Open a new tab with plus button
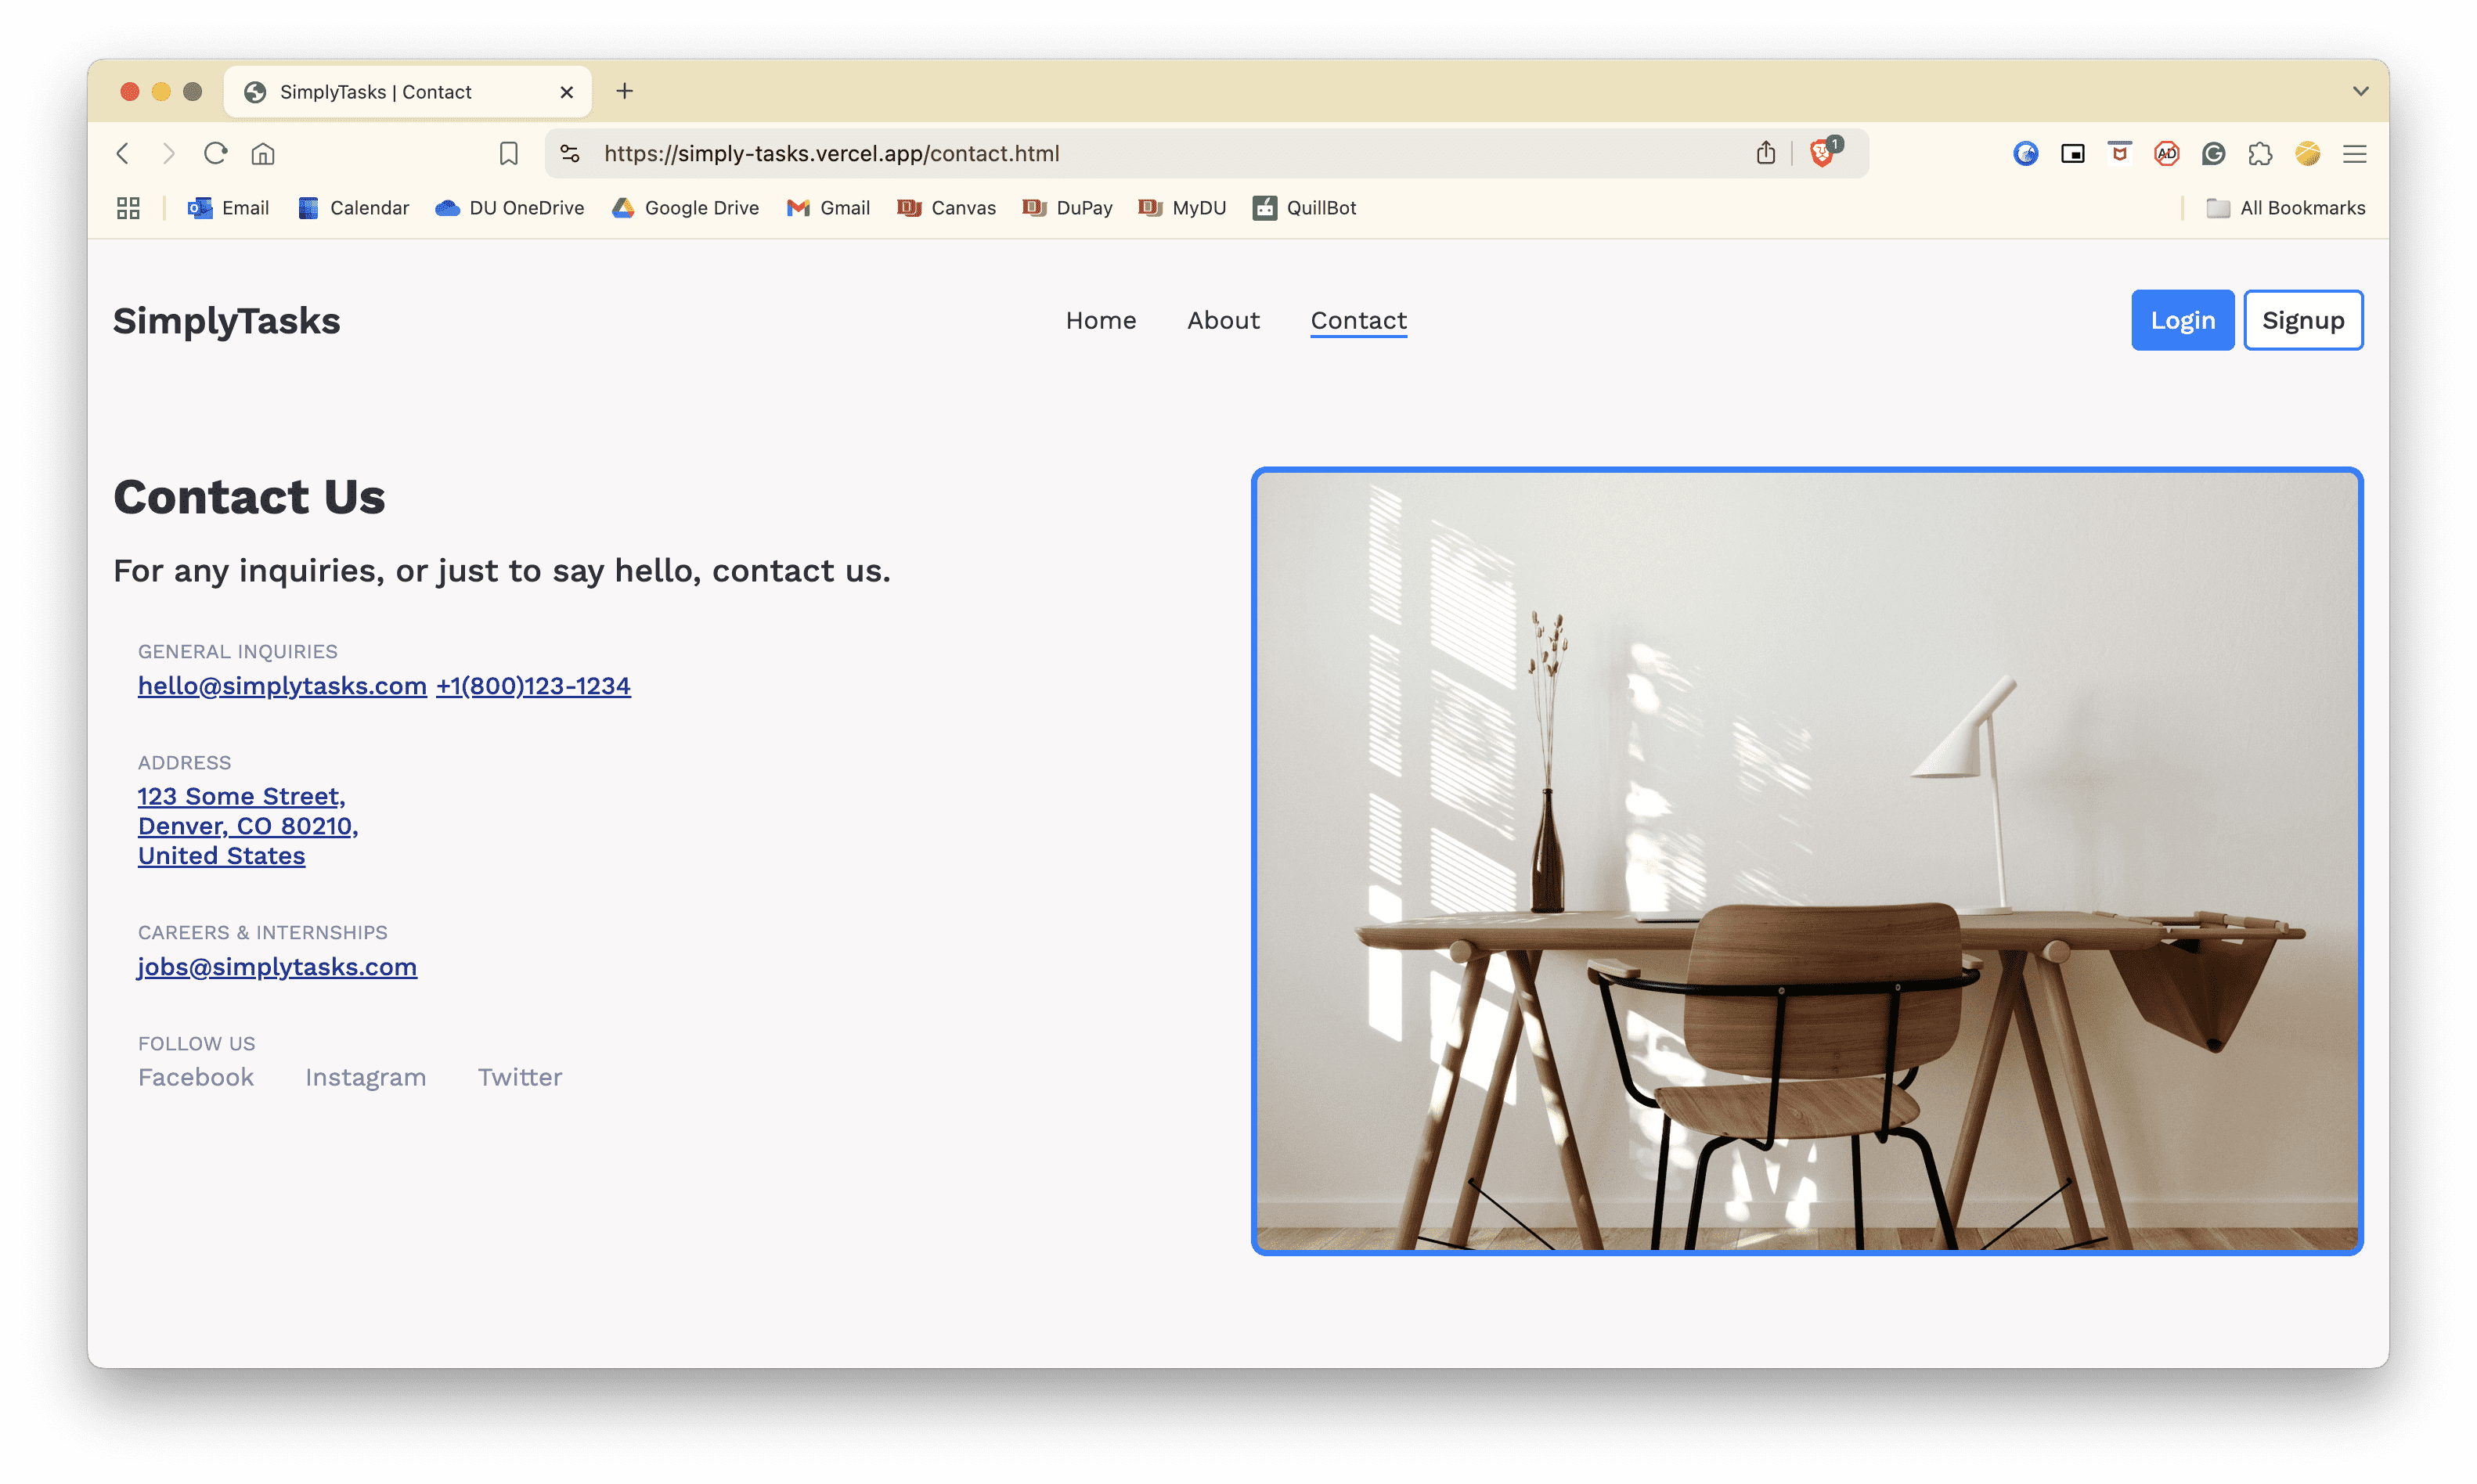 click(x=624, y=91)
